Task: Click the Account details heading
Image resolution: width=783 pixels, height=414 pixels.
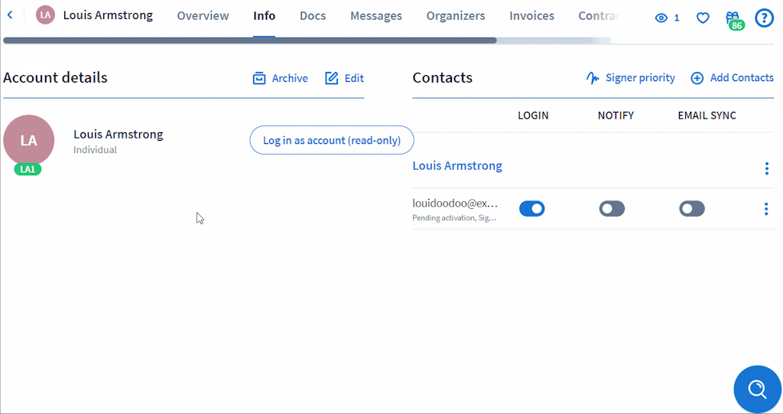Action: click(55, 77)
